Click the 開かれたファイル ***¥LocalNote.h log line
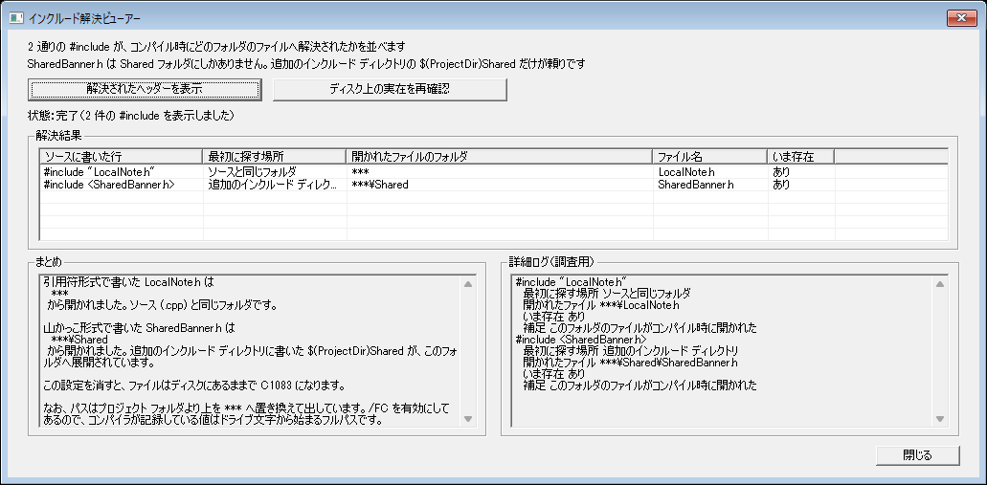 coord(602,305)
